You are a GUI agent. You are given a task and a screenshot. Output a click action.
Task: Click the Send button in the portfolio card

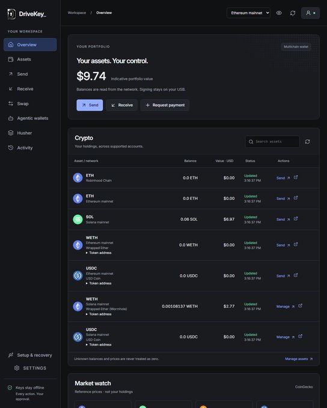pos(90,105)
